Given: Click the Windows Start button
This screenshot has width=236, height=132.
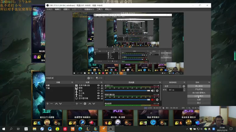Looking at the screenshot, I should pyautogui.click(x=4, y=129).
